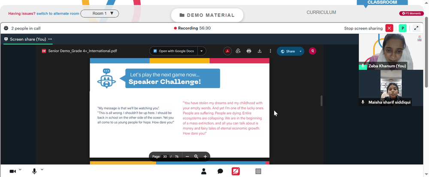This screenshot has height=177, width=429.
Task: Open Demo Material folder button
Action: point(207,15)
